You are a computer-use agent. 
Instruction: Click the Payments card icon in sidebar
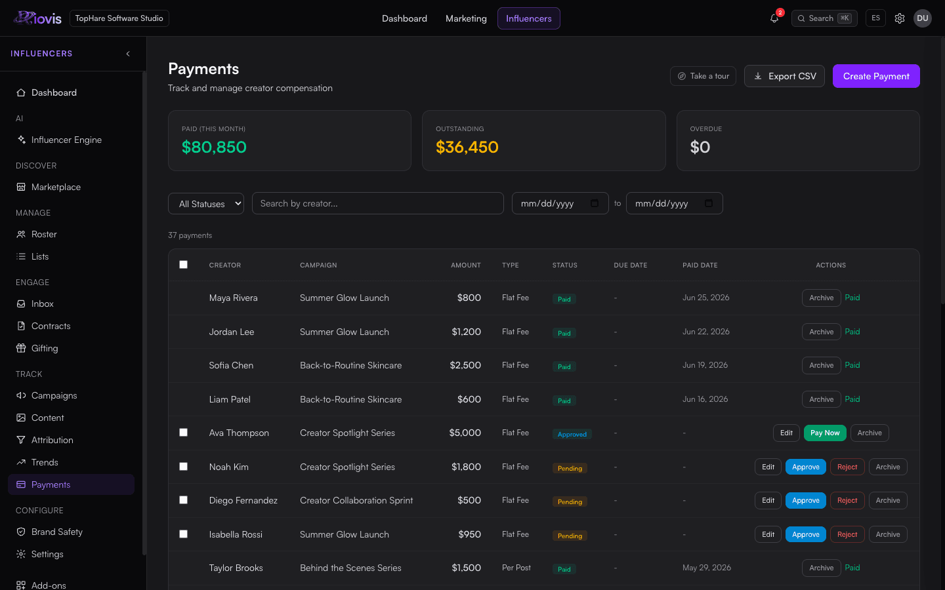point(21,484)
